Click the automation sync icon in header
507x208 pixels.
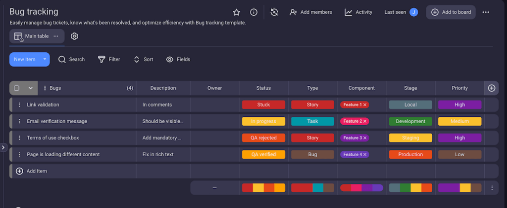[x=274, y=12]
